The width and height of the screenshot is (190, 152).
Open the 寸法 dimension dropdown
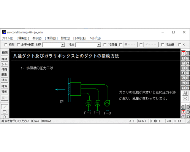[x=98, y=45]
